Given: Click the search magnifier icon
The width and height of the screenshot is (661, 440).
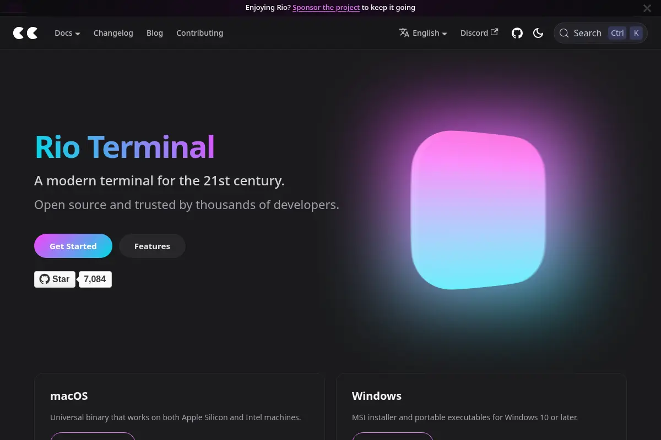Looking at the screenshot, I should click(564, 33).
